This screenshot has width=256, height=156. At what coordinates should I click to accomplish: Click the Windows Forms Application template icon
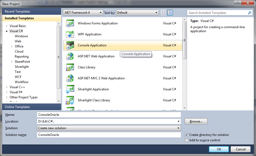(x=70, y=23)
